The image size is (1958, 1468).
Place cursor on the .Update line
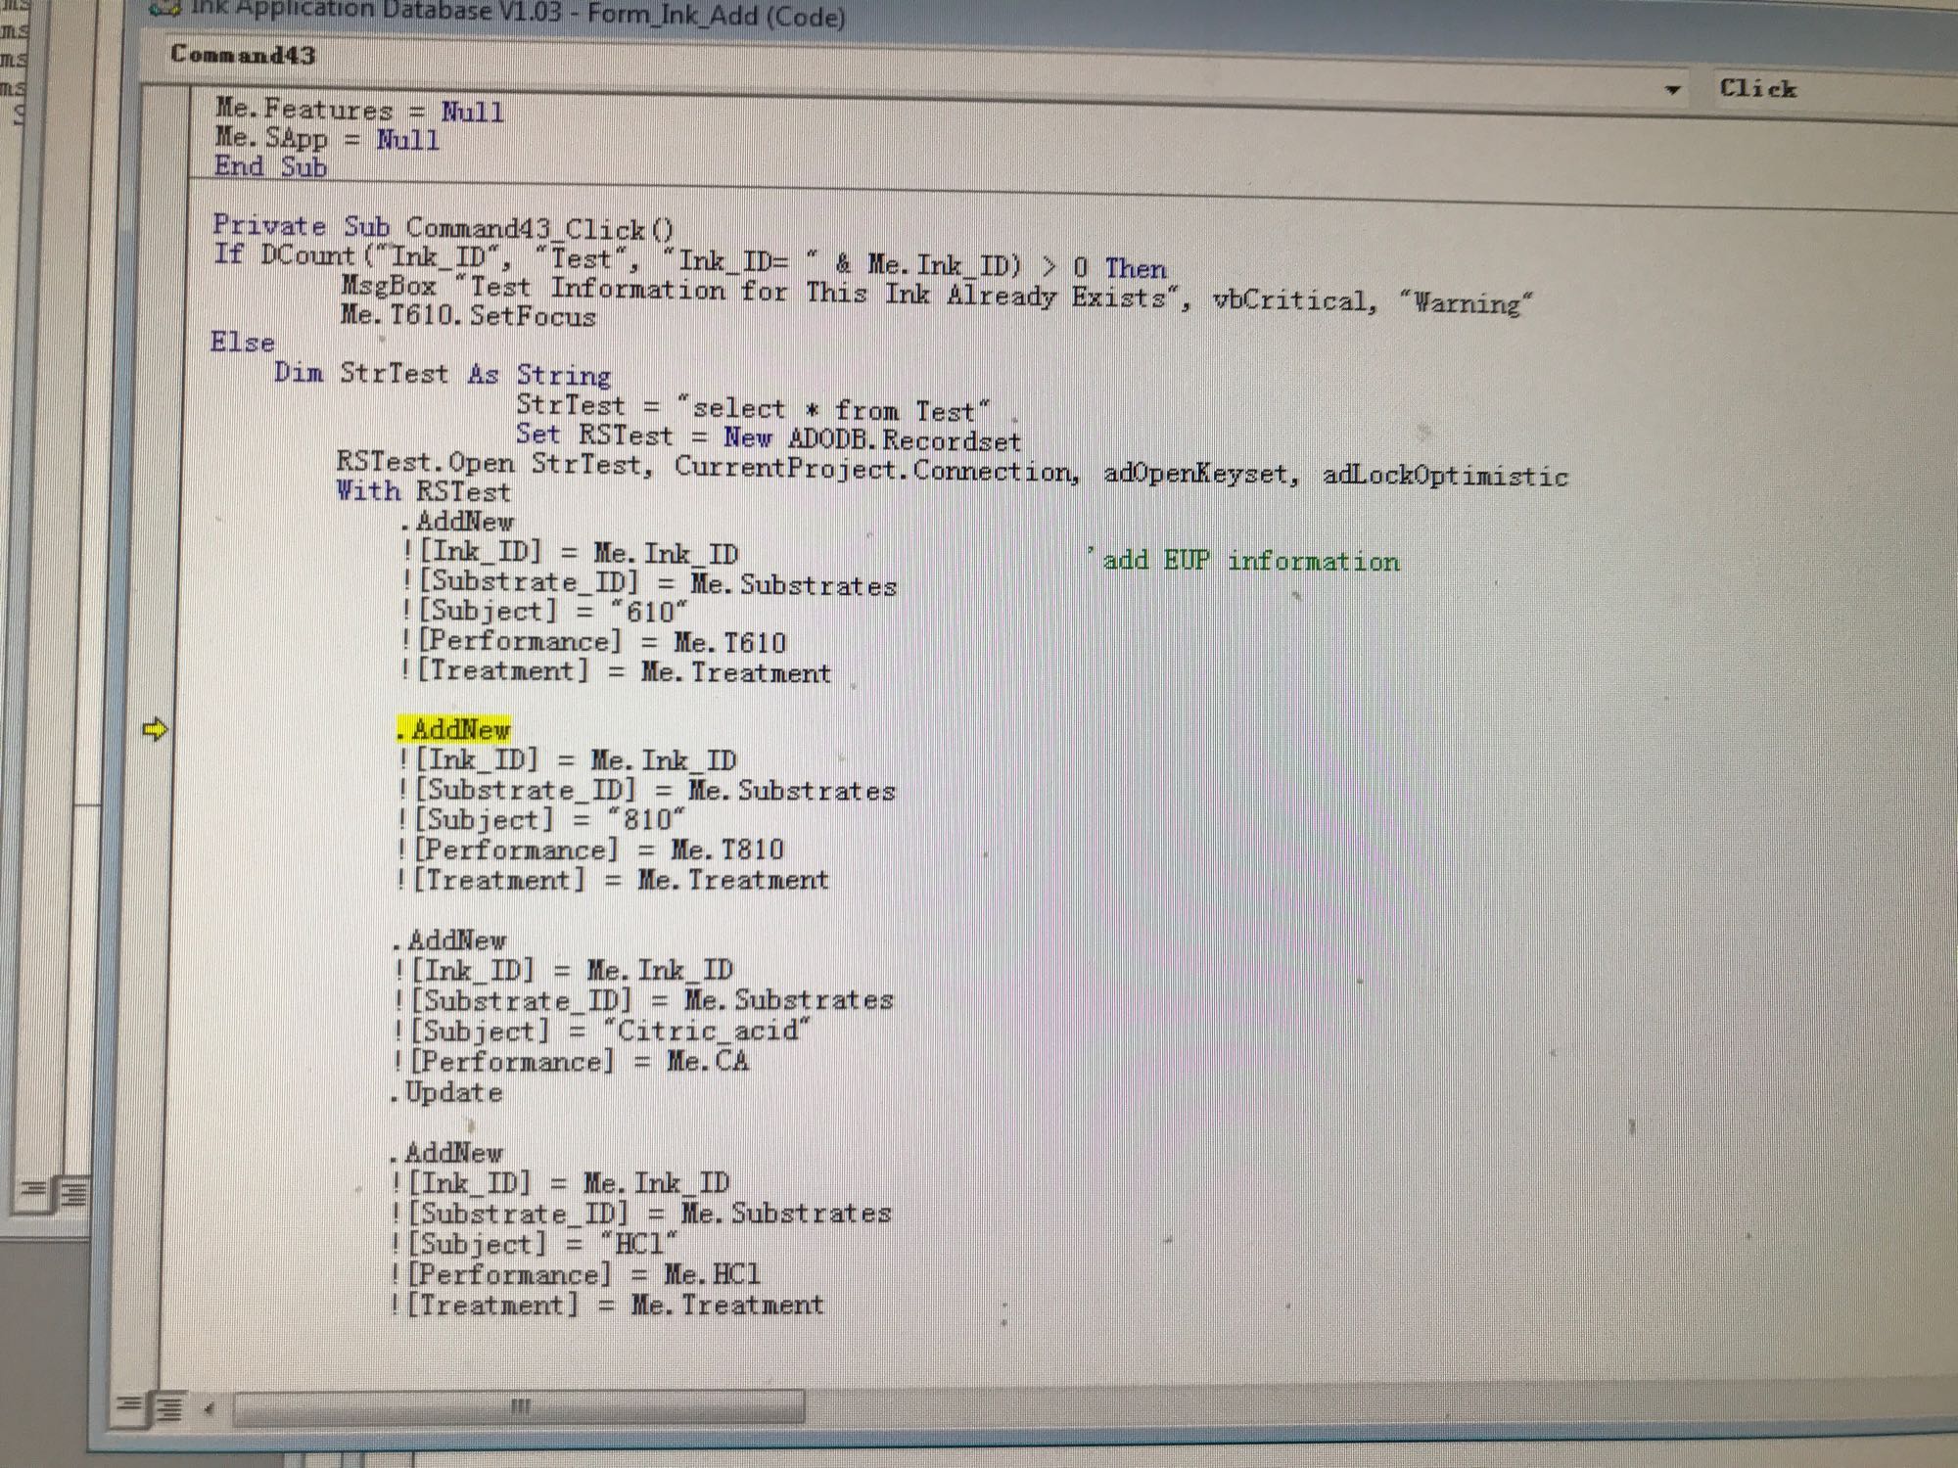point(448,1092)
